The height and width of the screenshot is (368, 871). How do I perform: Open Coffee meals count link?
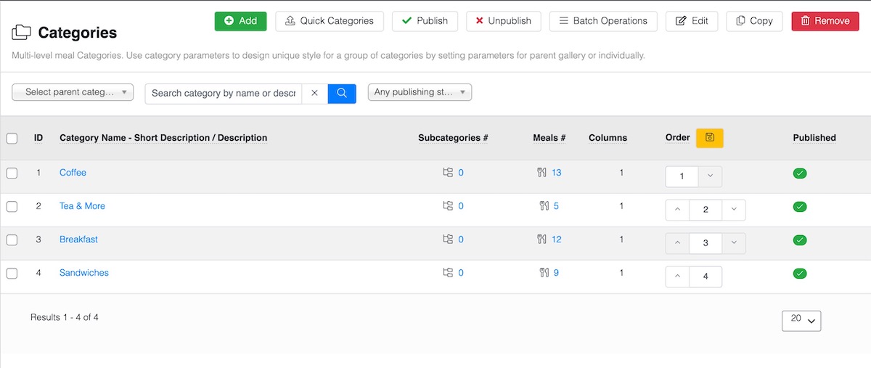pos(556,173)
